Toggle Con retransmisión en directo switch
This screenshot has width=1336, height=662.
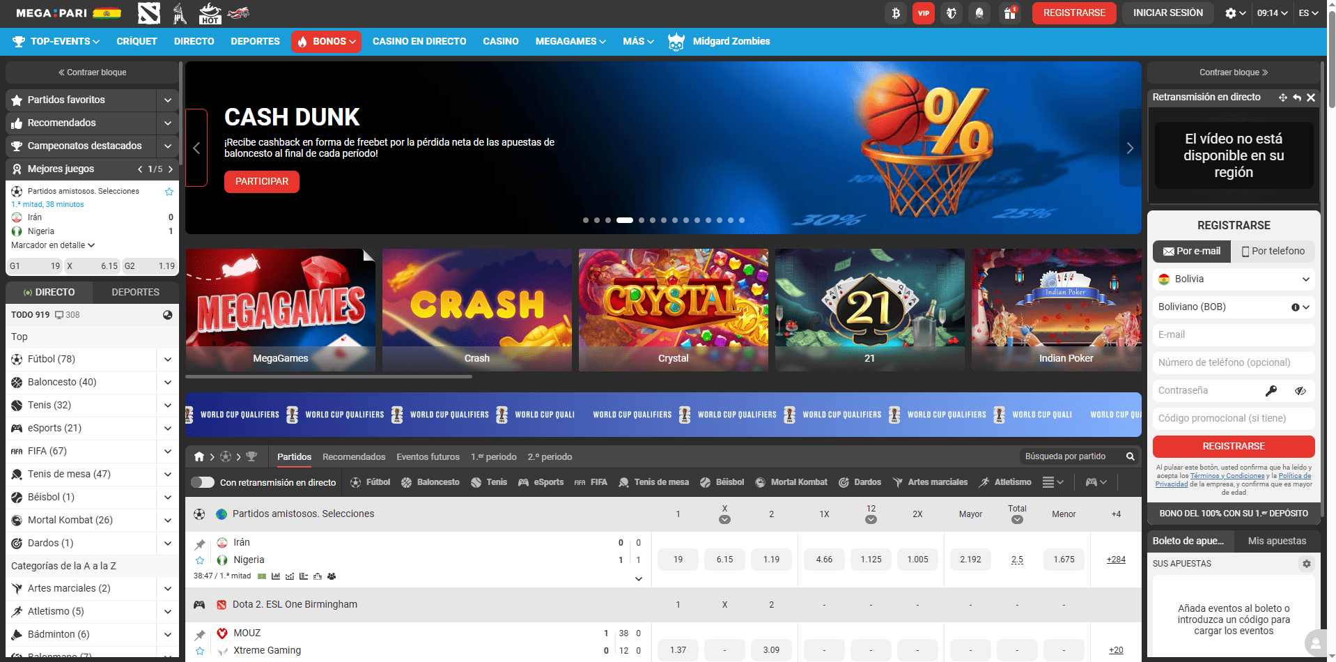[x=203, y=482]
